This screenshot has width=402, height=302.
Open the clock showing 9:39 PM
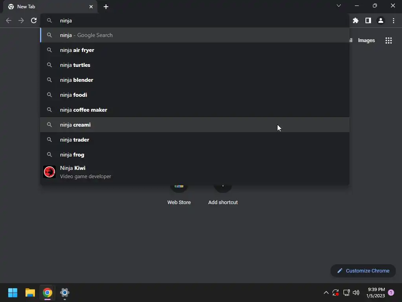[376, 293]
